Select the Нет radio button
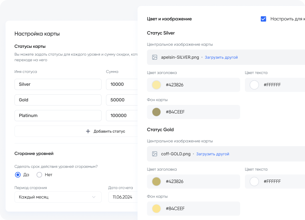The width and height of the screenshot is (305, 220). click(39, 175)
